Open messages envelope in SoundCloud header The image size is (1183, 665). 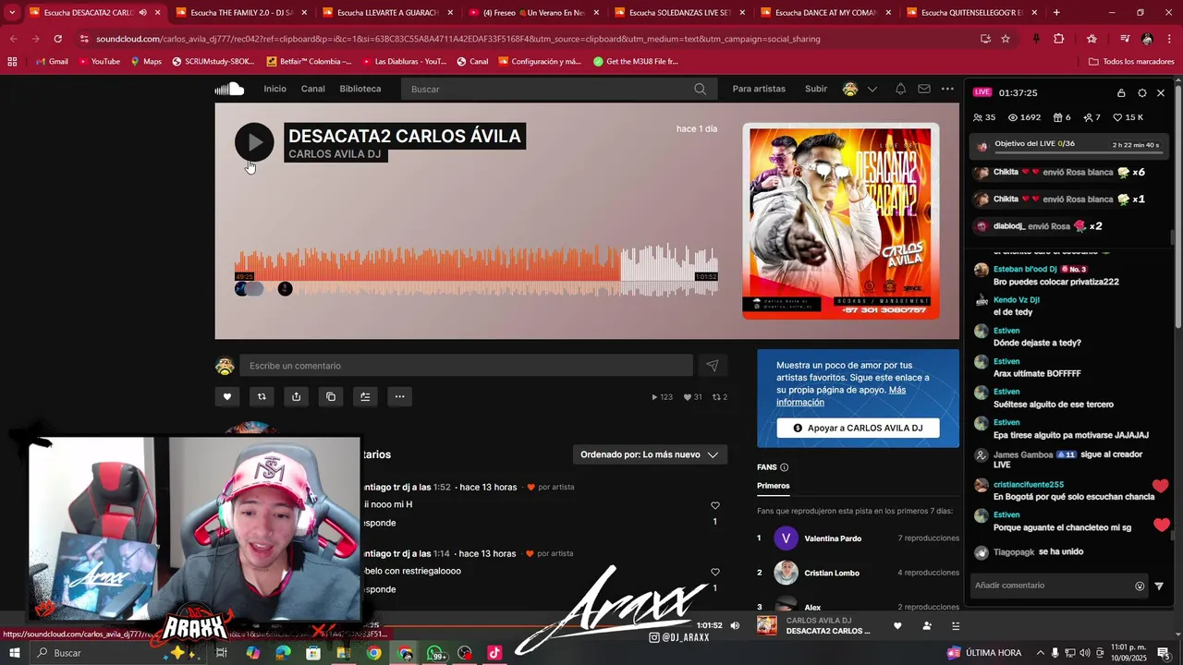(x=924, y=89)
